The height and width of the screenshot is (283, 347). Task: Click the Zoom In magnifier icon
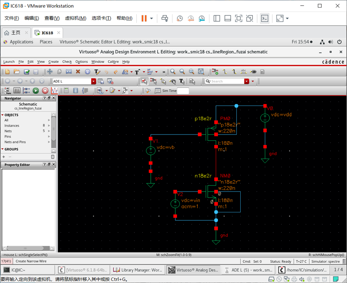point(173,71)
